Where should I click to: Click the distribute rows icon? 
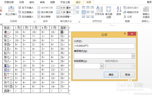(78, 8)
